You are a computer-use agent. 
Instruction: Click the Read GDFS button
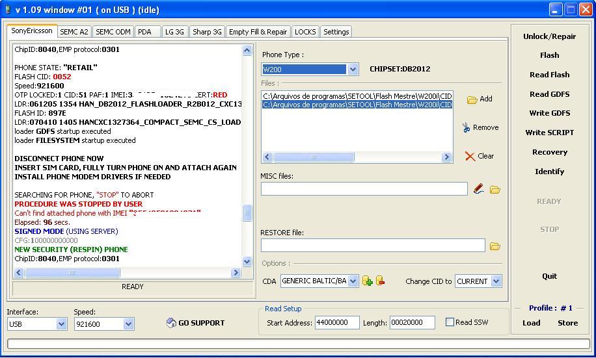(549, 94)
